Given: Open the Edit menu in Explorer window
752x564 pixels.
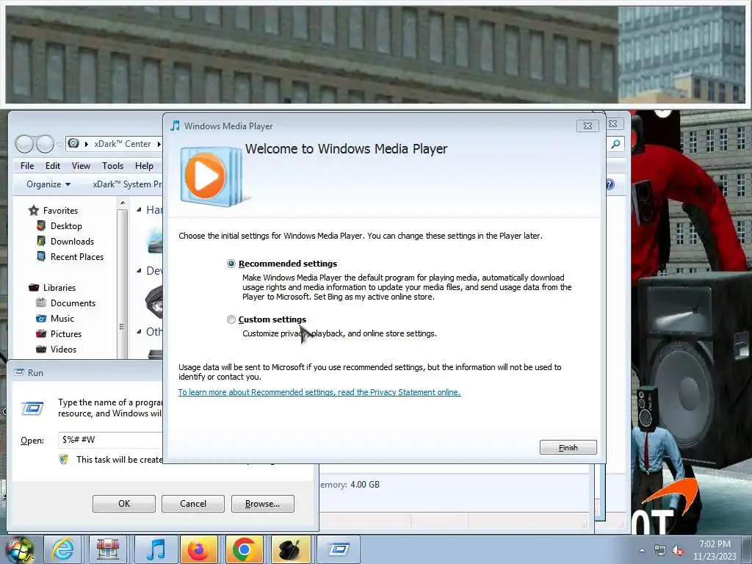Looking at the screenshot, I should click(53, 166).
